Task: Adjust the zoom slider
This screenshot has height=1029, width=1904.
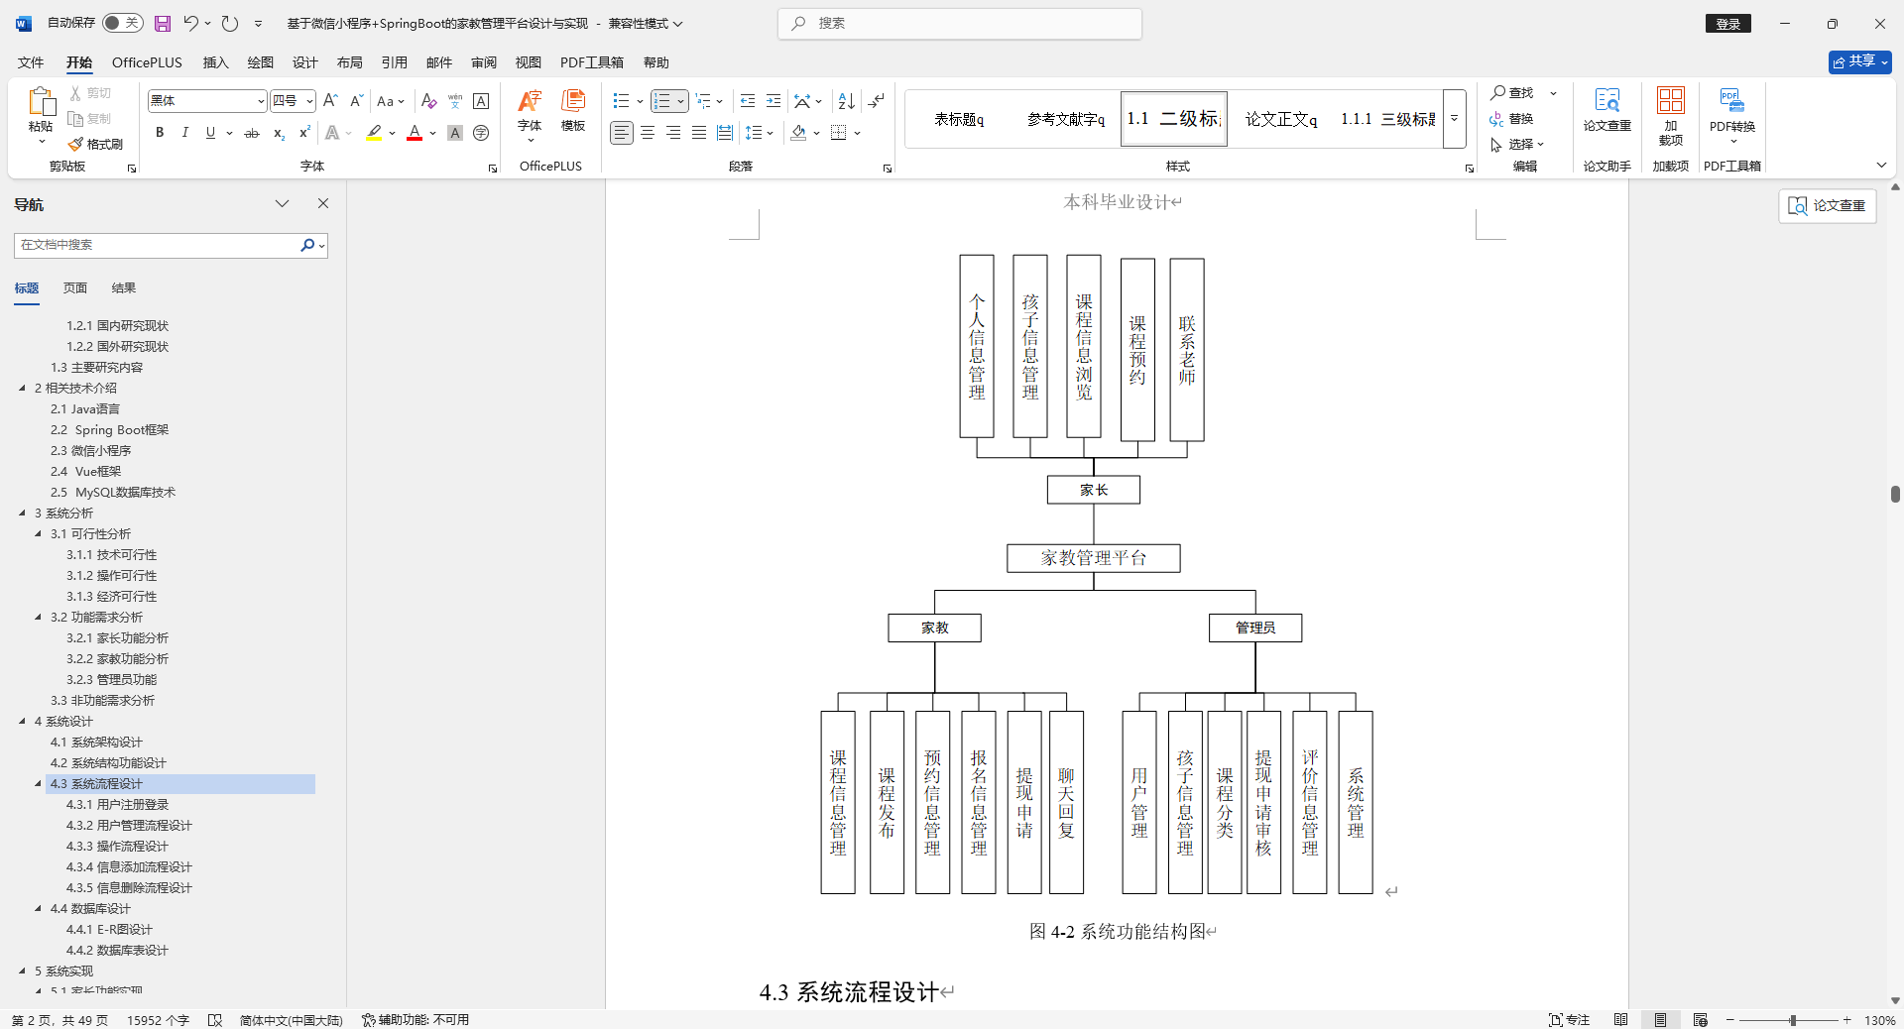Action: [1791, 1019]
